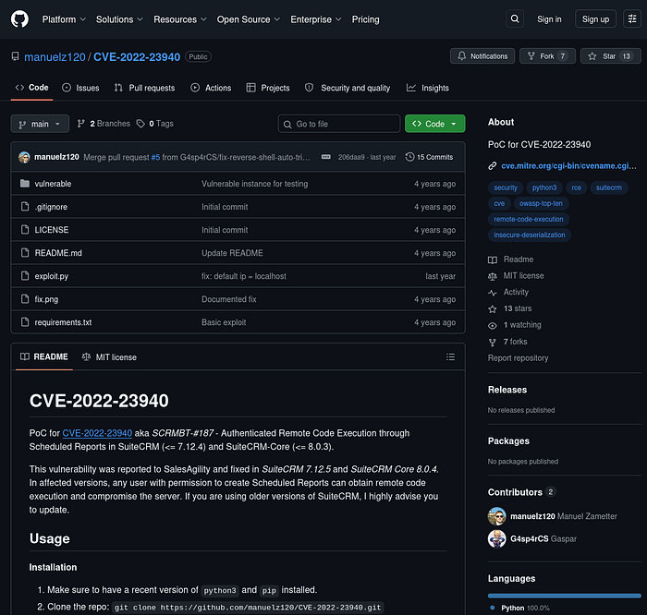Expand the Enterprise menu
Screen dimensions: 647x615
point(316,19)
